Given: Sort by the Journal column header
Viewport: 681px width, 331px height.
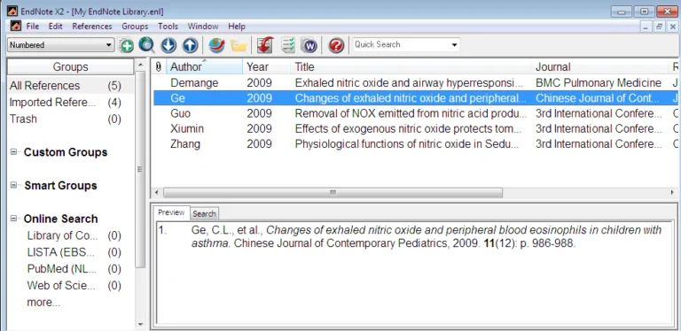Looking at the screenshot, I should pos(600,66).
